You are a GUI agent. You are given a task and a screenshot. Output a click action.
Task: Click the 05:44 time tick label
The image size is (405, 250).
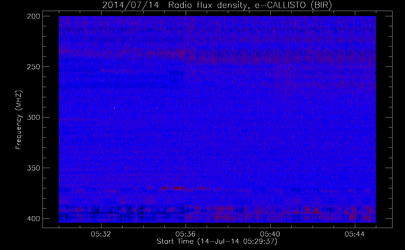tap(355, 234)
